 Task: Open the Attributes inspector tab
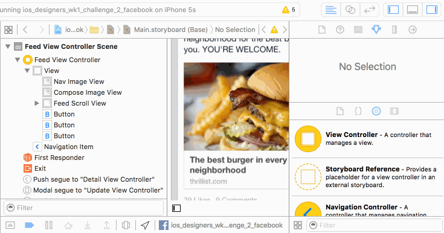pos(376,30)
